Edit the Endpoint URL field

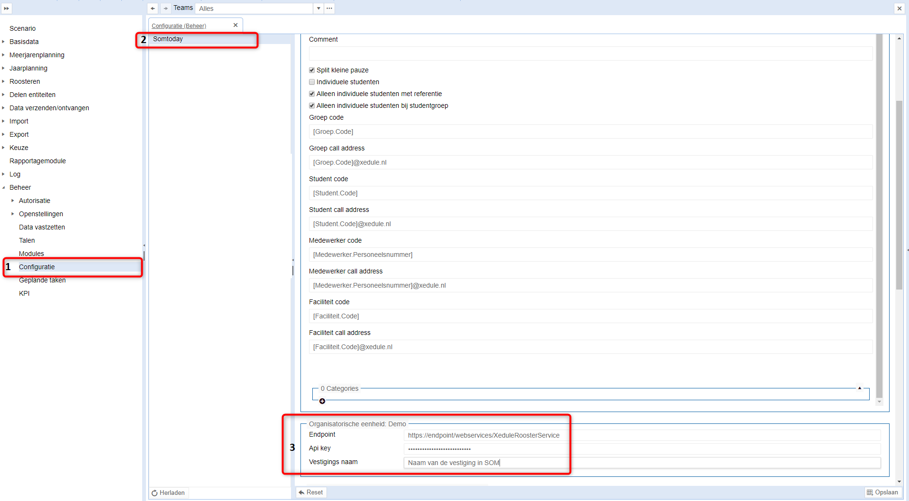642,435
